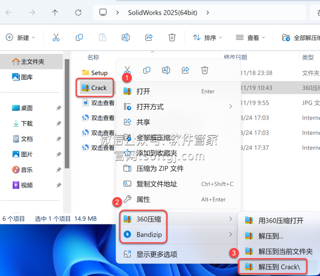
Task: Open 下载 in quick access
Action: click(x=23, y=123)
